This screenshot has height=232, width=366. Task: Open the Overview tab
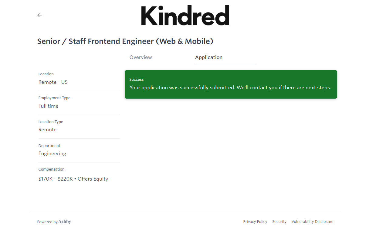[x=141, y=57]
